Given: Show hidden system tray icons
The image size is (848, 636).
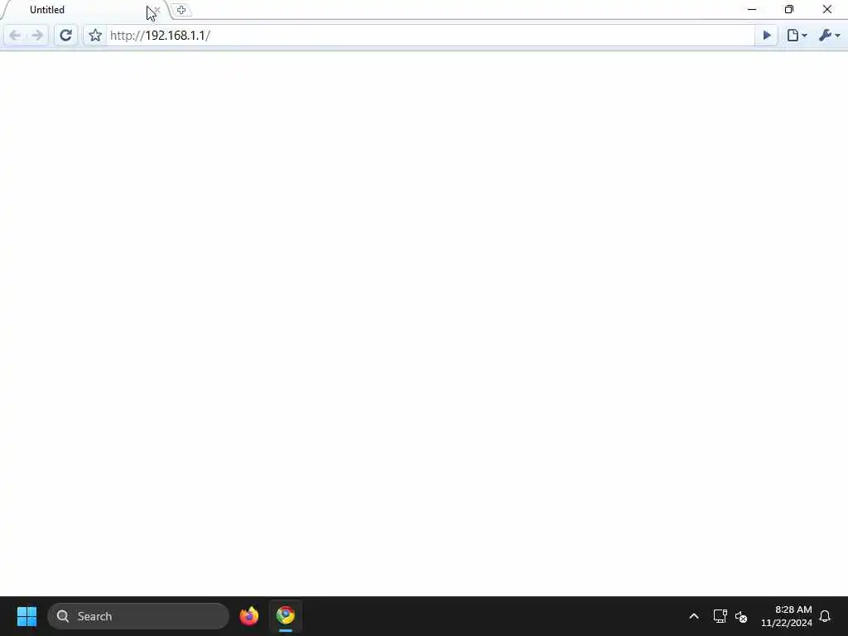Looking at the screenshot, I should [694, 616].
